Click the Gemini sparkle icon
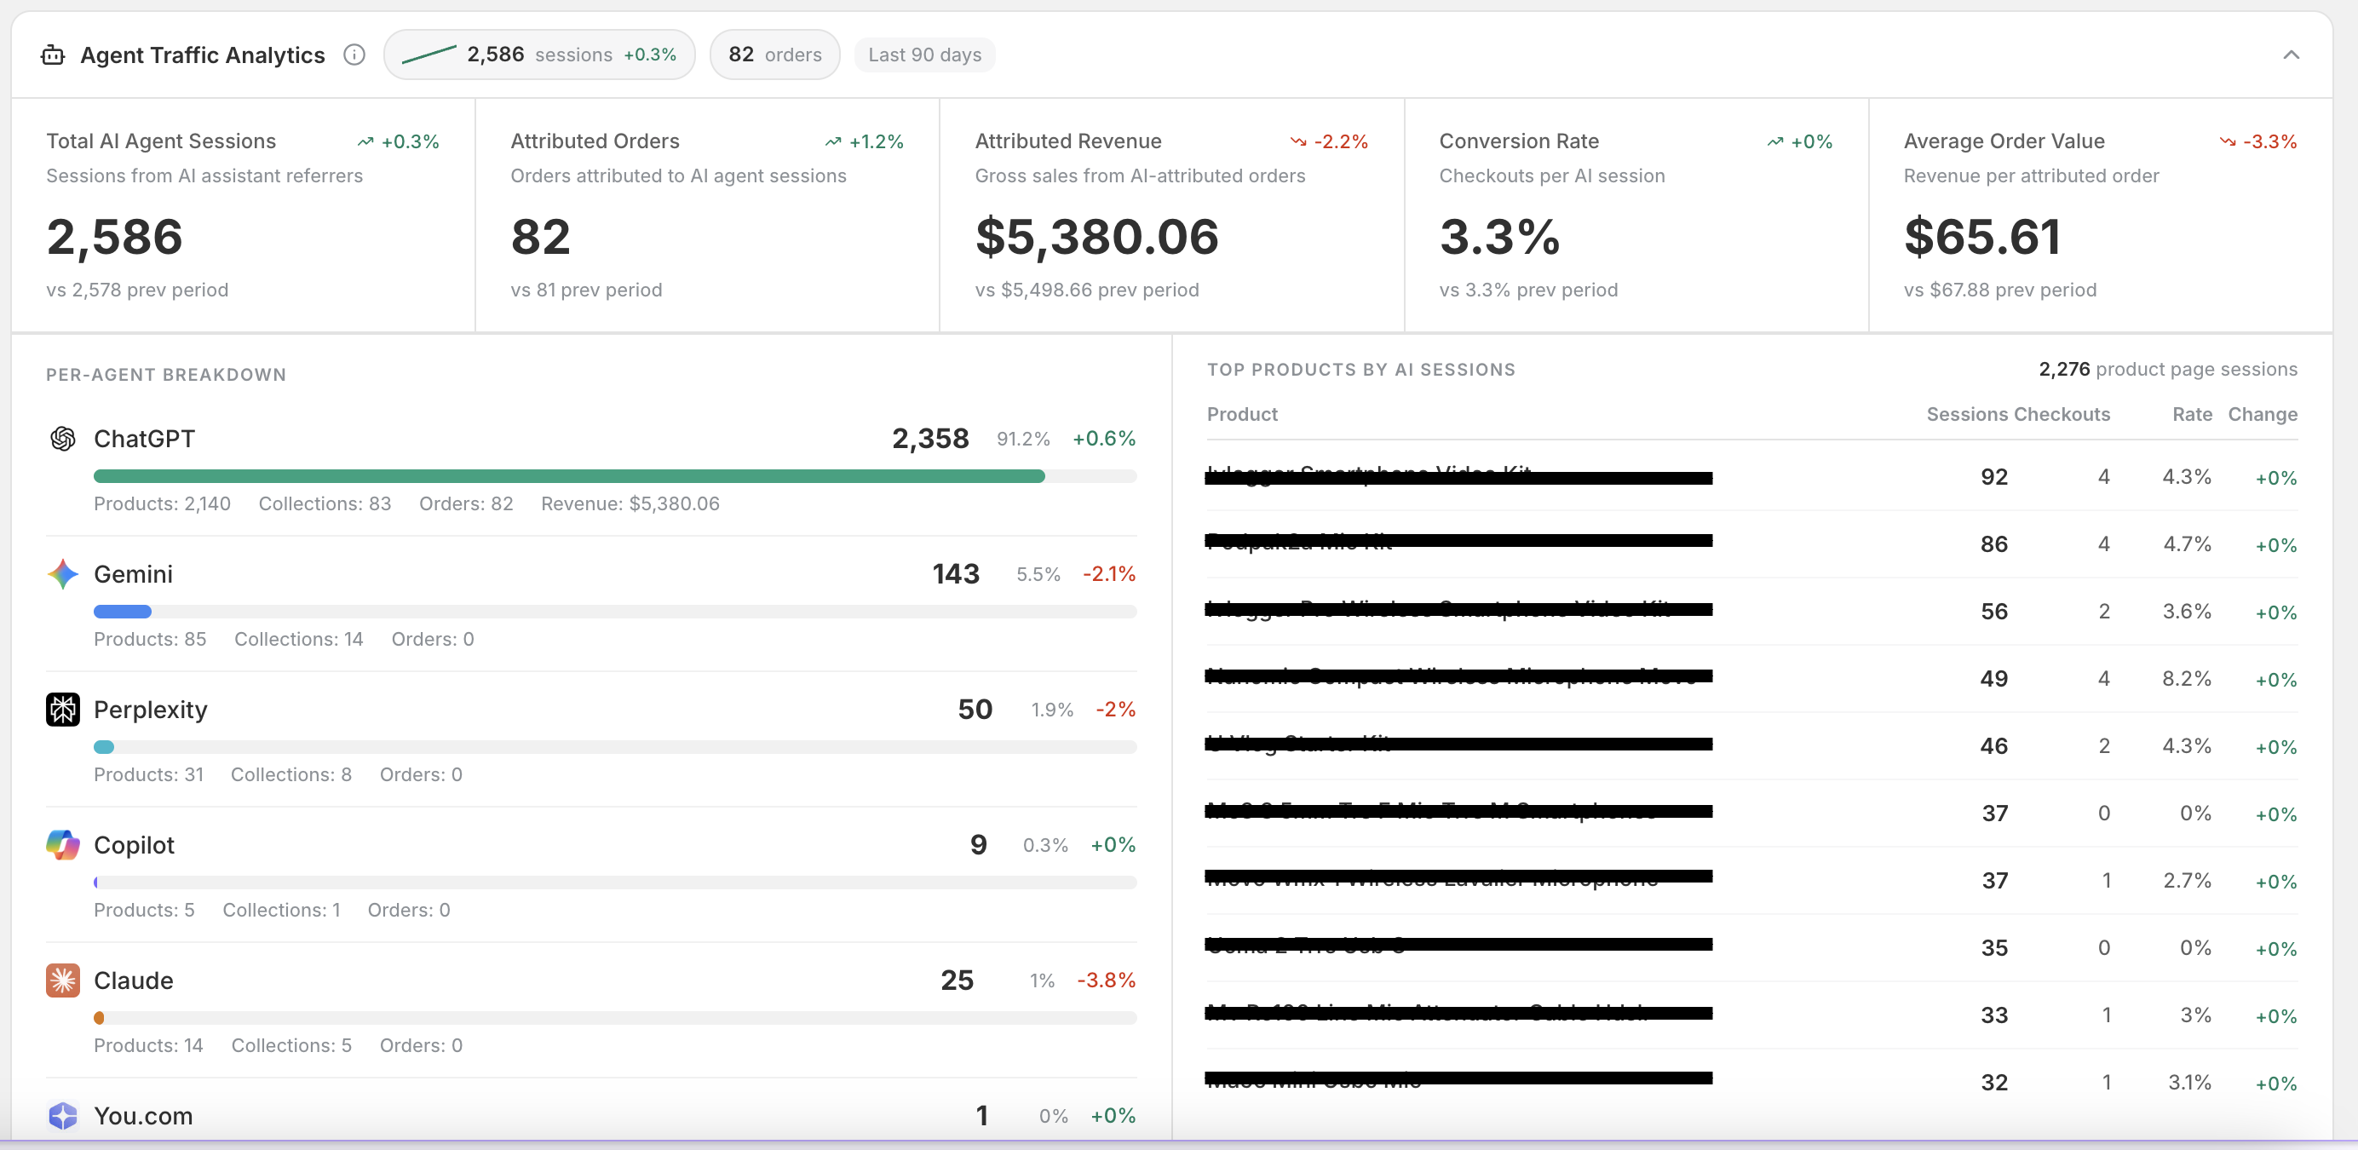Image resolution: width=2358 pixels, height=1150 pixels. [62, 574]
